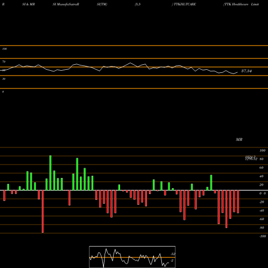The height and width of the screenshot is (268, 268).
Task: Click the "SI MunafaSutraR" header label
Action: click(x=66, y=4)
